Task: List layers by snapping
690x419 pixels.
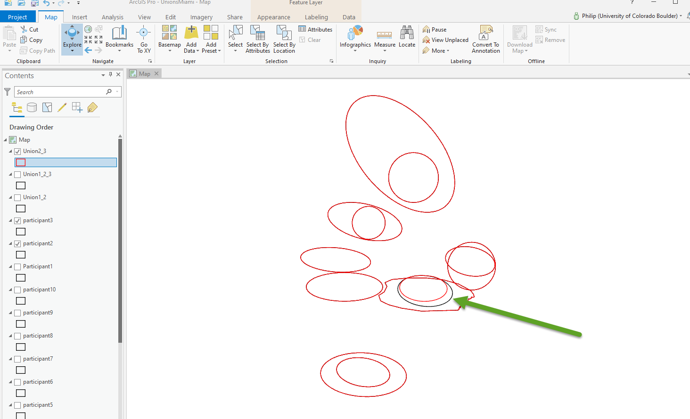Action: pos(77,108)
